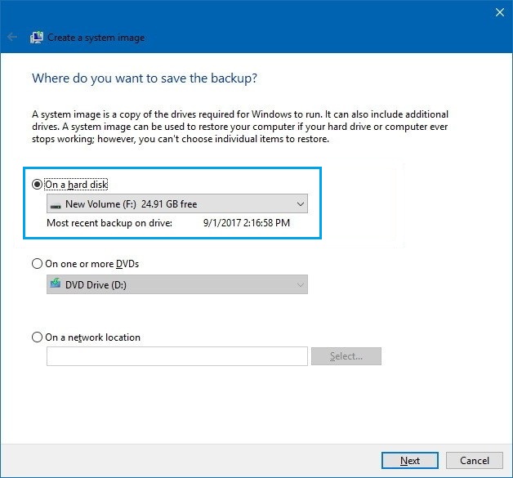Proceed with the Next button
The width and height of the screenshot is (513, 478).
click(x=410, y=461)
